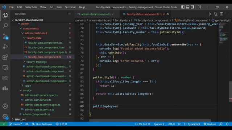The height and width of the screenshot is (130, 232).
Task: Show errors and warnings in status bar
Action: tap(61, 124)
